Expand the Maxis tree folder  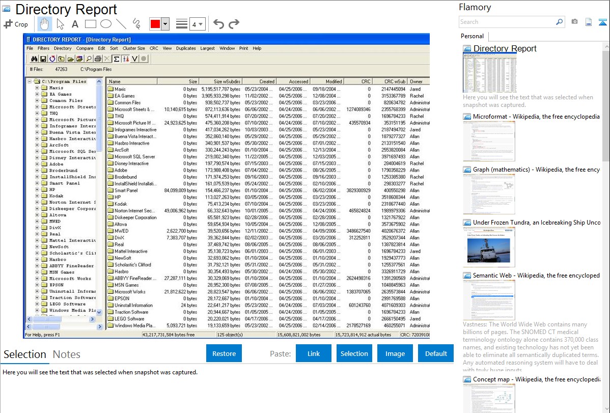tap(37, 88)
